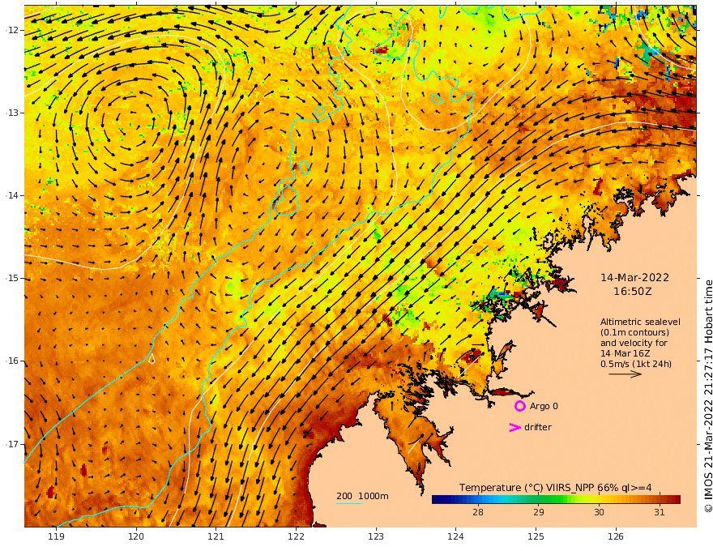Click the small white diamond contour near 120E
713x551 pixels.
152,359
